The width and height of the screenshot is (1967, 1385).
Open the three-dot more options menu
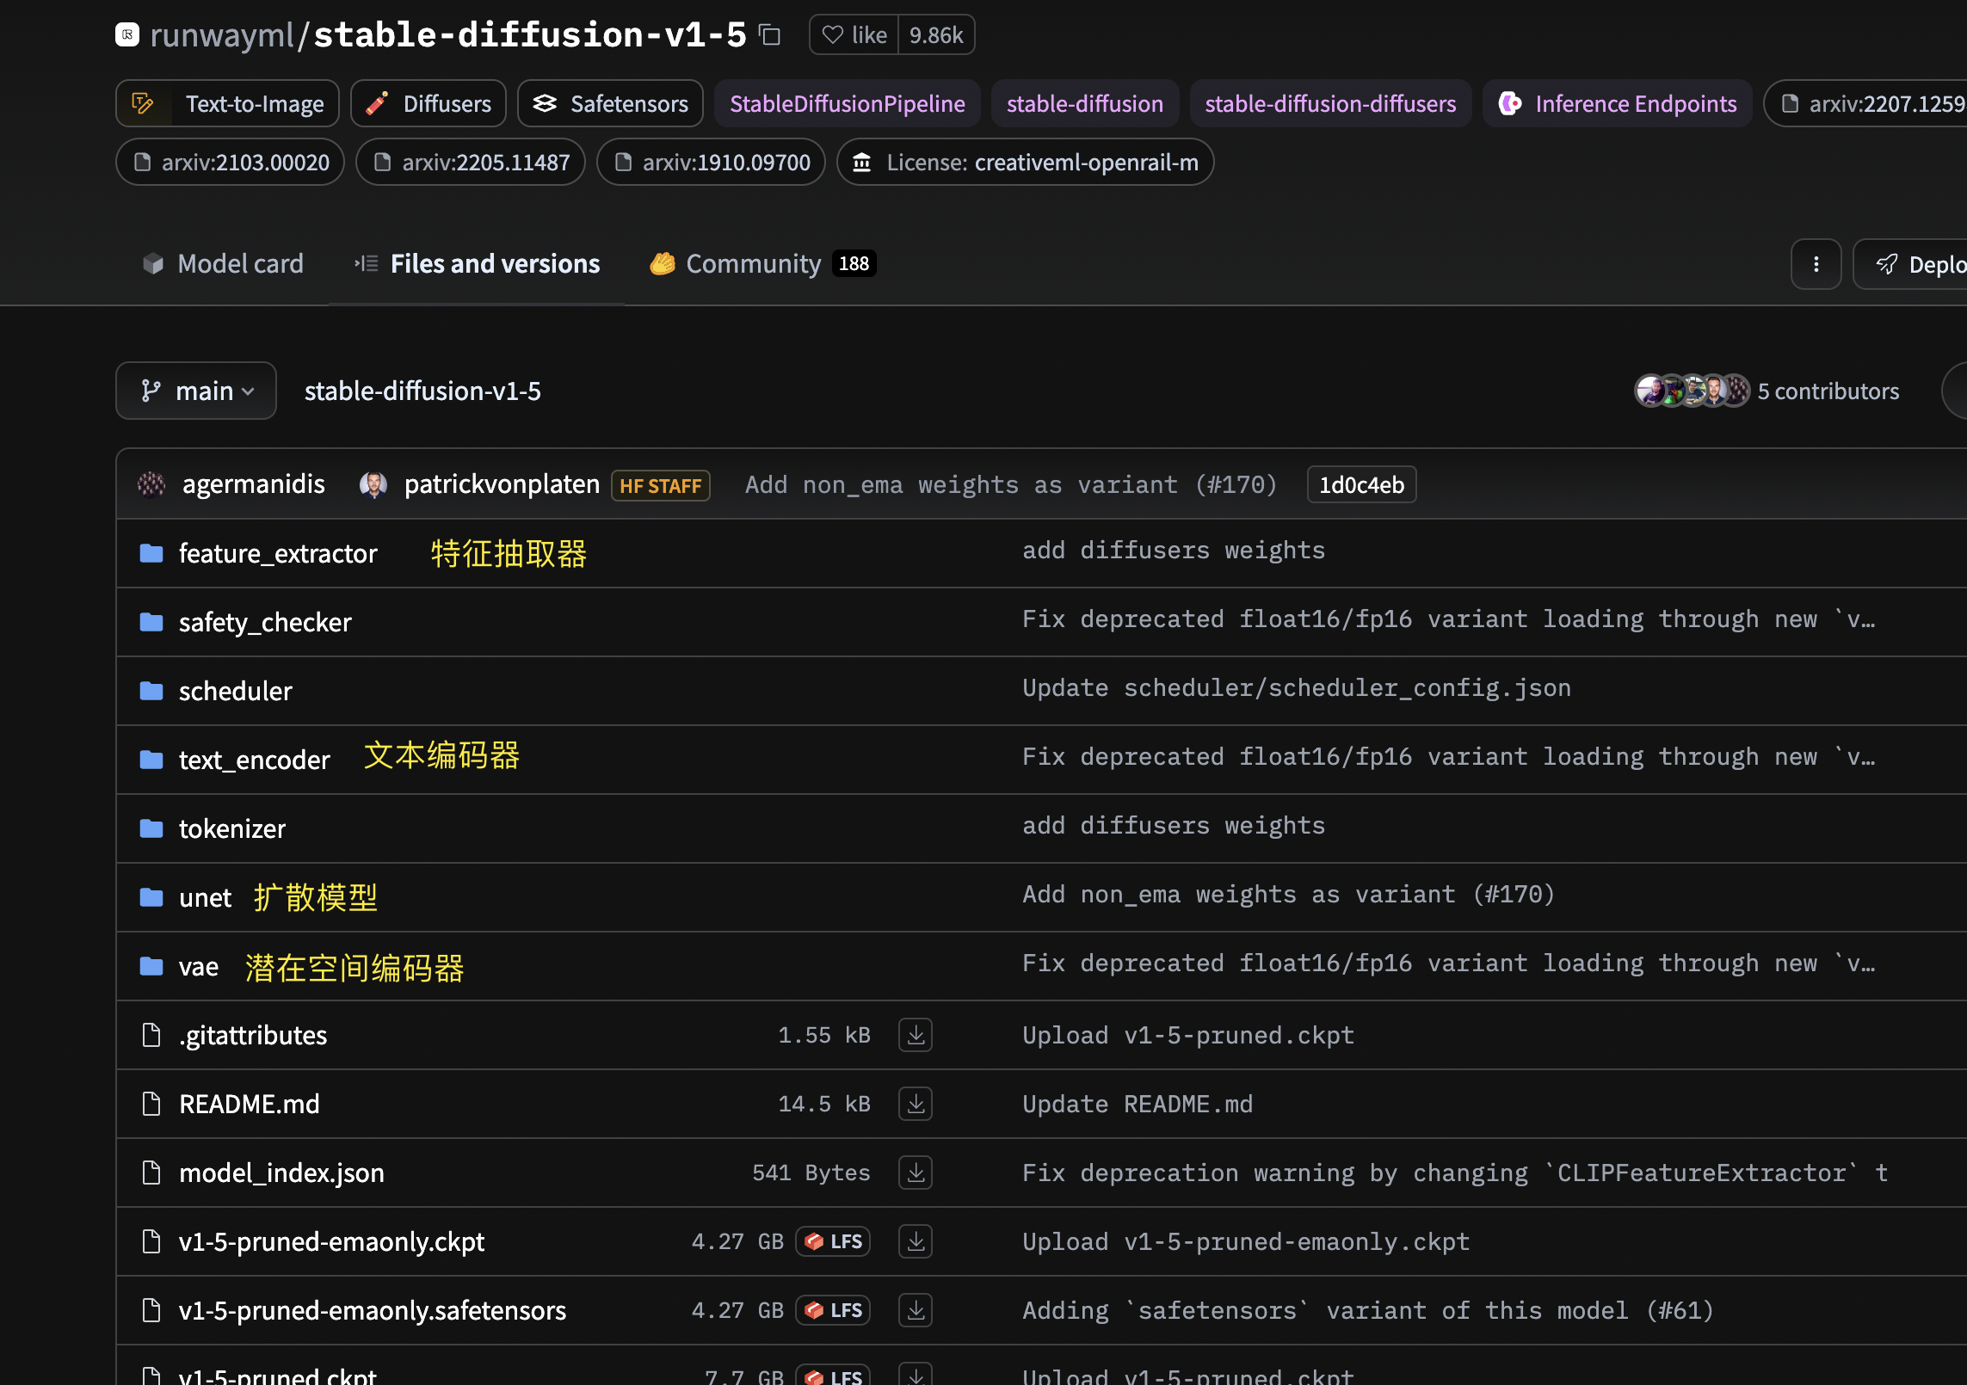click(x=1816, y=264)
